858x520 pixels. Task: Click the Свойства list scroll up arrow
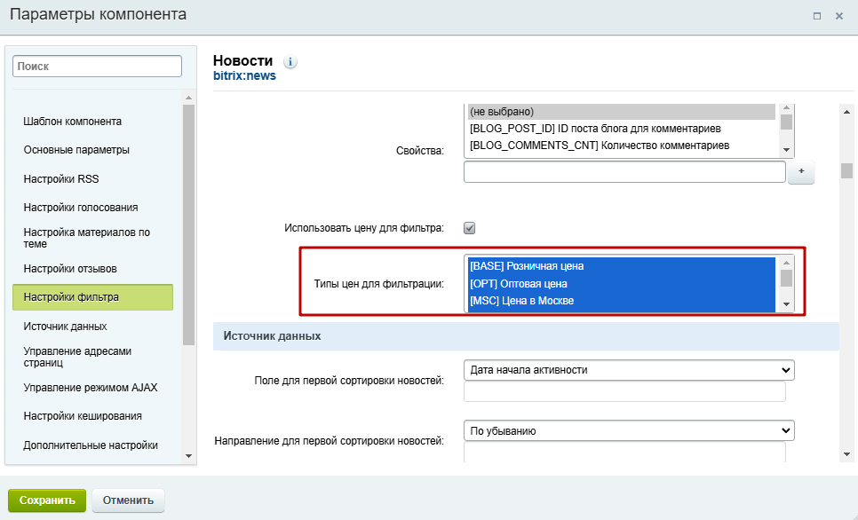pos(786,107)
